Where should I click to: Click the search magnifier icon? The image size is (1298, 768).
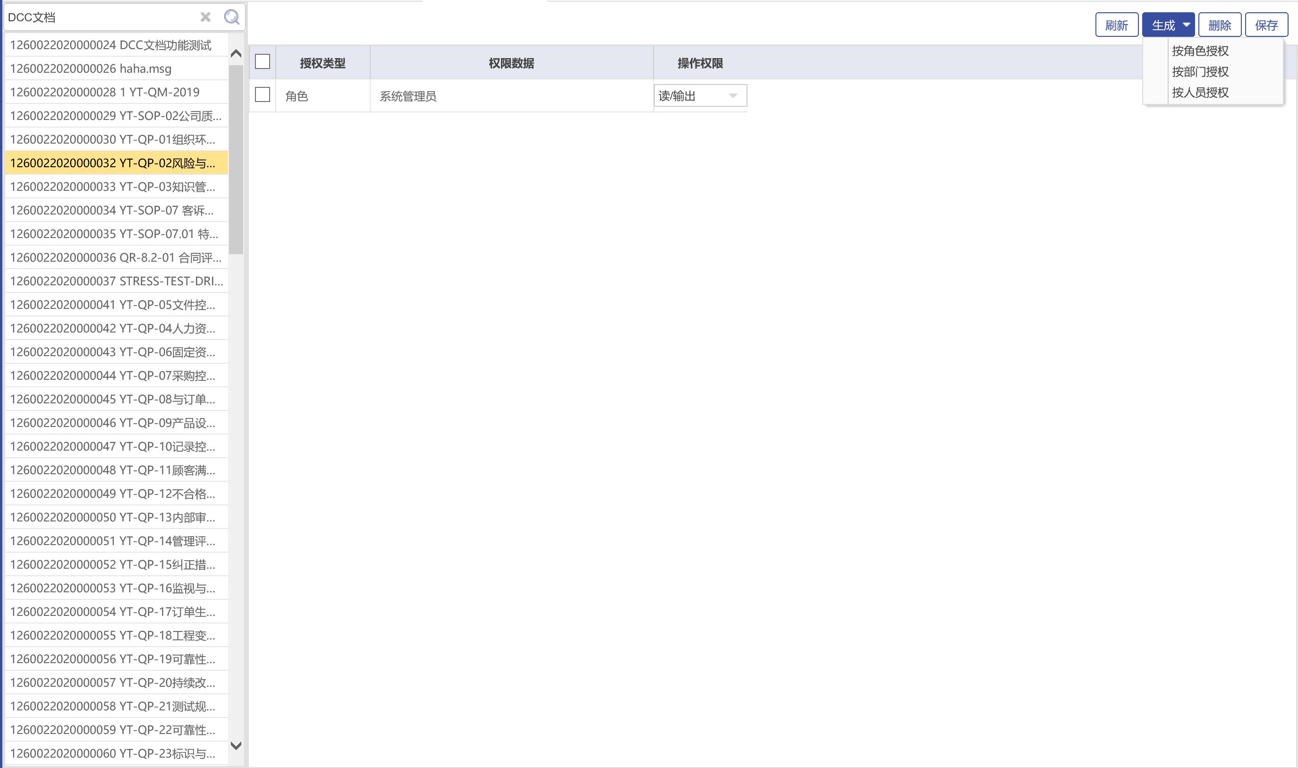[231, 17]
